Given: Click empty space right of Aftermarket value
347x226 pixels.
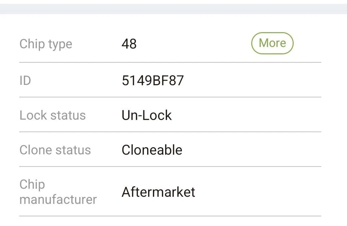Looking at the screenshot, I should [260, 192].
